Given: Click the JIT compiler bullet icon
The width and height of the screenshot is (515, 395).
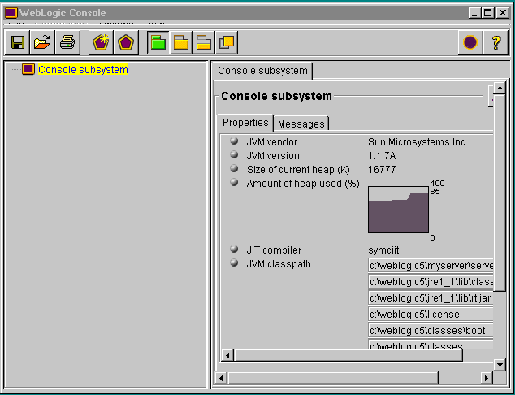Looking at the screenshot, I should (234, 249).
